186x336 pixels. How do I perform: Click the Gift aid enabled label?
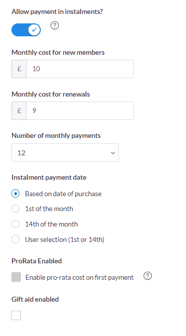pos(35,299)
